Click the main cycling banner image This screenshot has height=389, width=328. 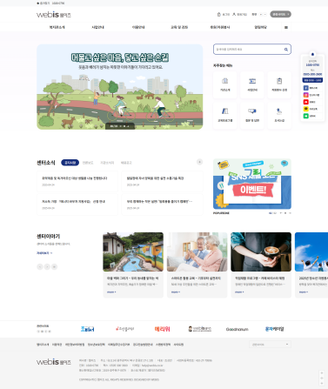[x=120, y=87]
